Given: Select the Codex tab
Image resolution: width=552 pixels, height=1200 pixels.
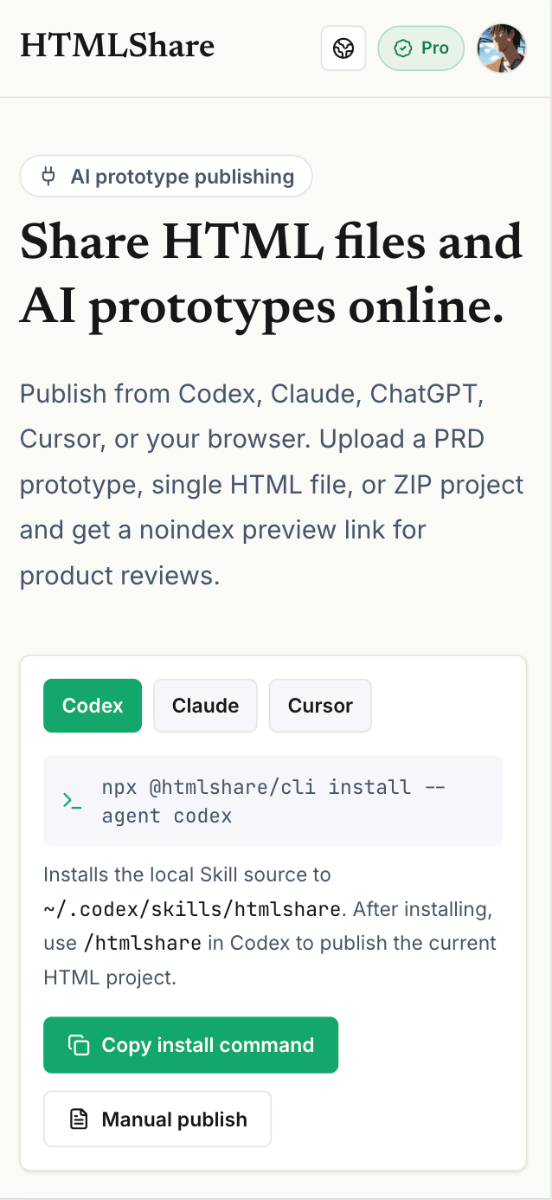Looking at the screenshot, I should click(x=93, y=706).
